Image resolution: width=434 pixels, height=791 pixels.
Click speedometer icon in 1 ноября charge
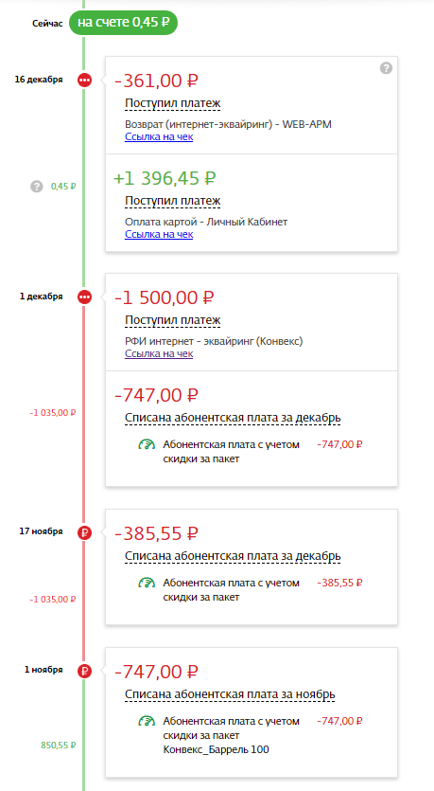[147, 722]
